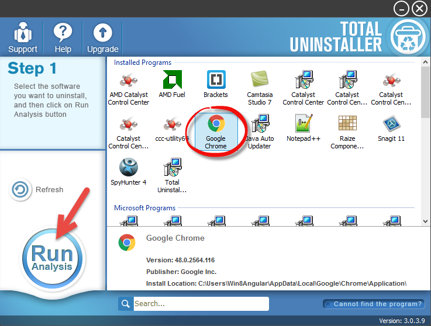The width and height of the screenshot is (431, 326).
Task: Click the scrollbar up arrow
Action: pos(426,62)
